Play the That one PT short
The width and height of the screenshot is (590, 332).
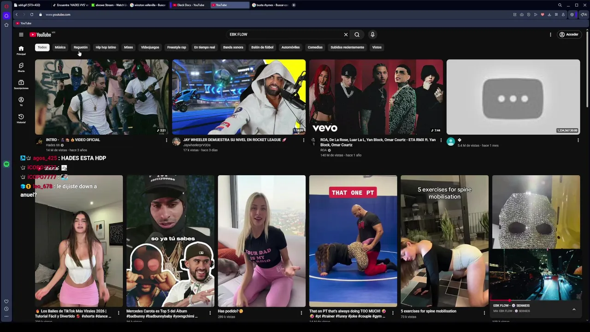[353, 241]
